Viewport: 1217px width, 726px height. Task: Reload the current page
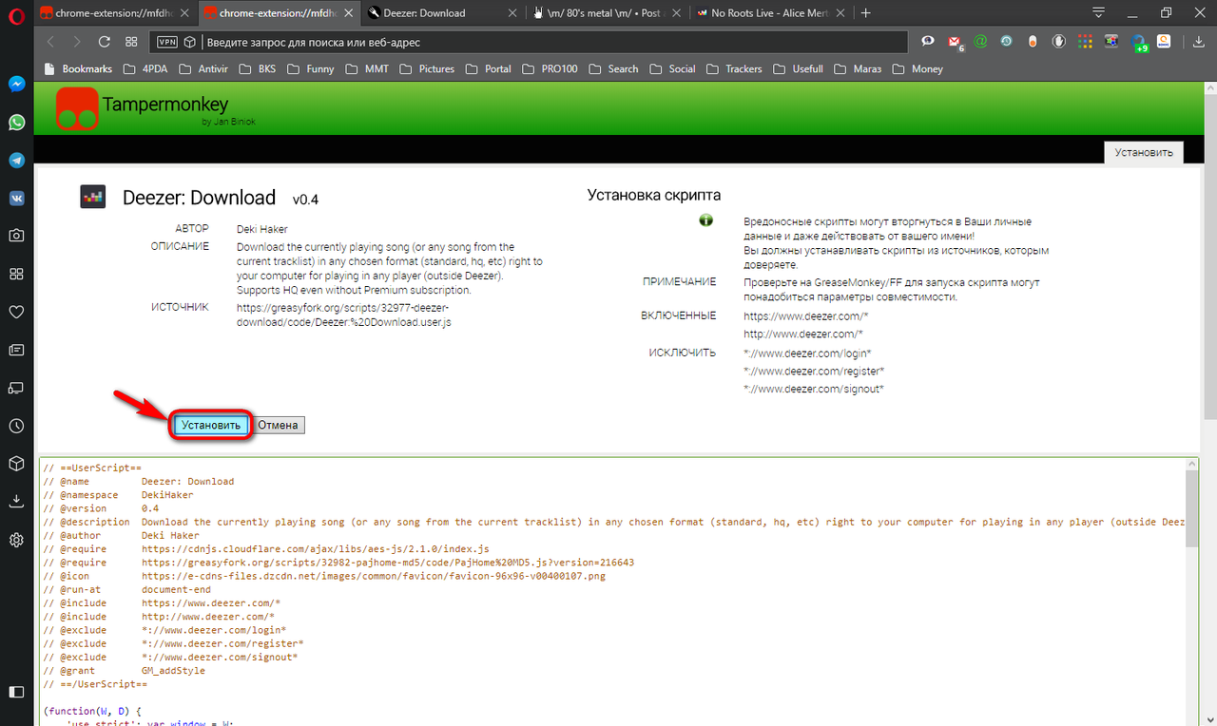105,42
